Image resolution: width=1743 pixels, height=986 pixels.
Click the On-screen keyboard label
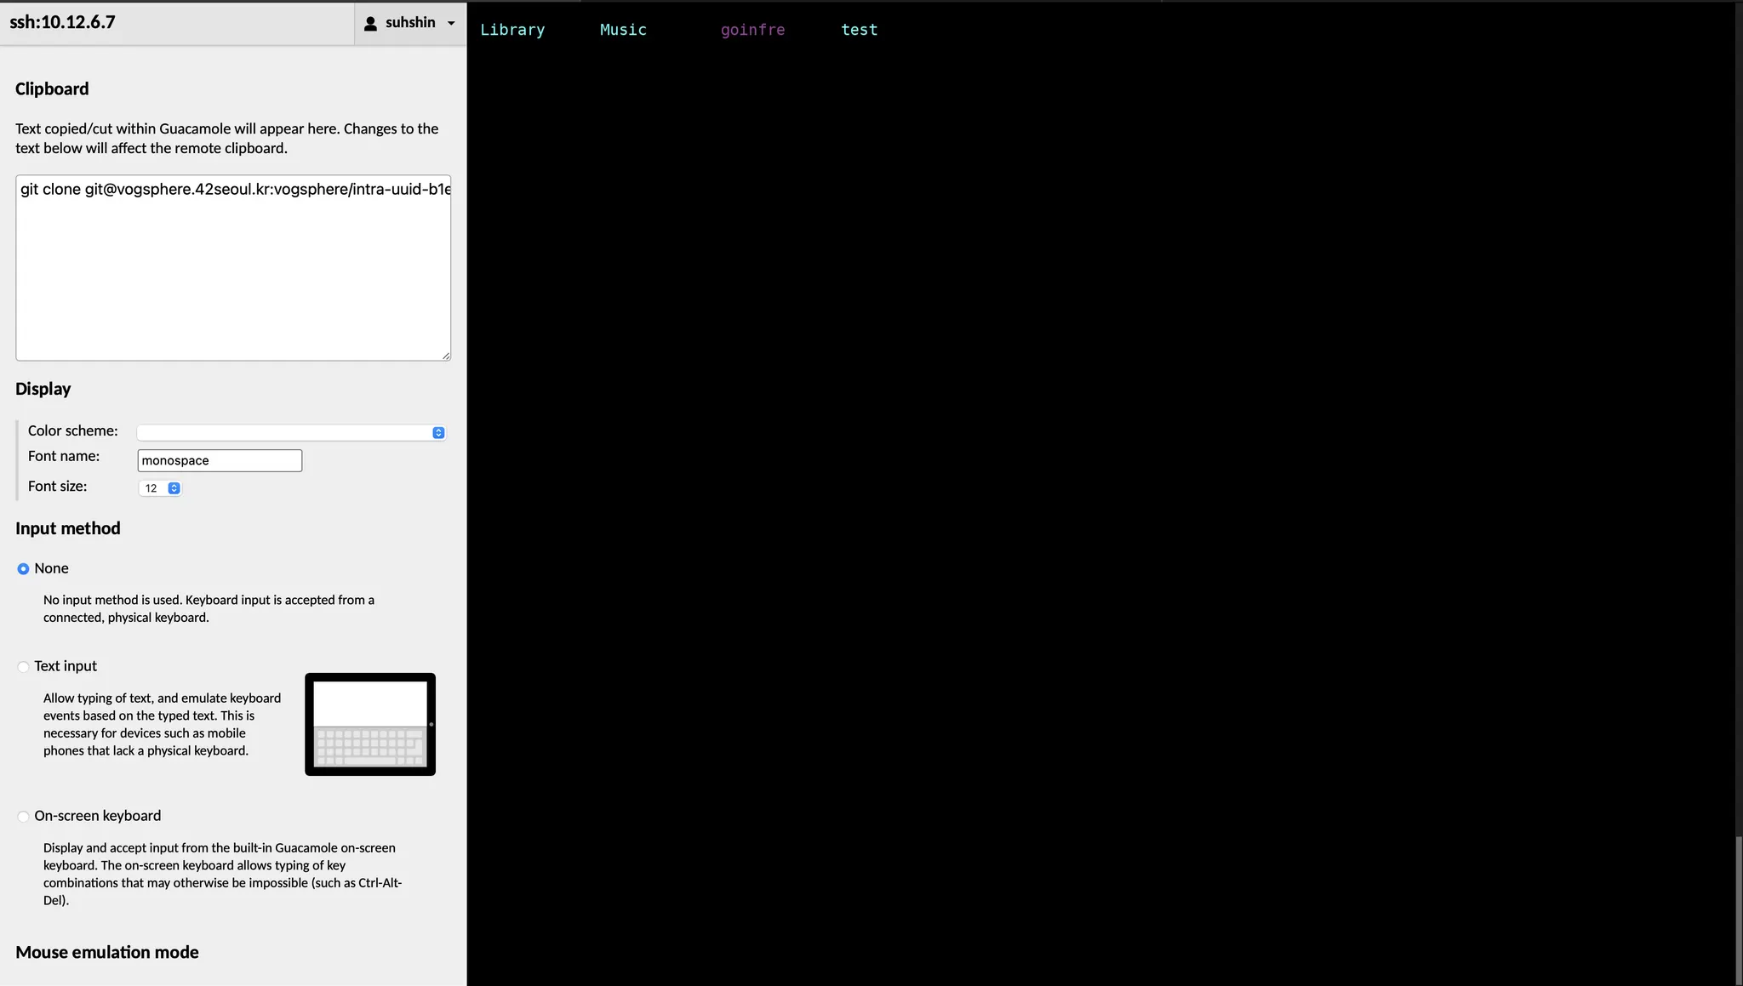tap(97, 816)
